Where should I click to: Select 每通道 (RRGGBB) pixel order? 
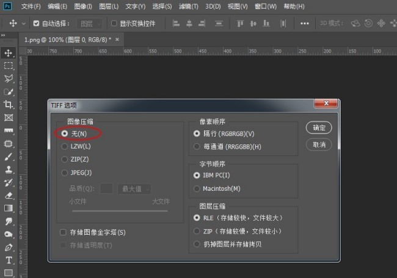pos(197,146)
